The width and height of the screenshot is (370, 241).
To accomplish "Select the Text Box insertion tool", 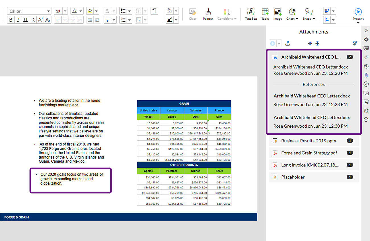I will point(251,14).
